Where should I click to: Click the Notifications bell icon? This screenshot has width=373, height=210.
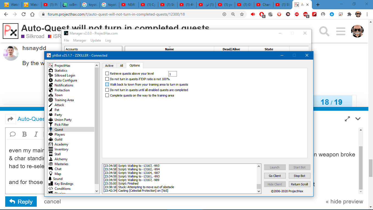[51, 85]
